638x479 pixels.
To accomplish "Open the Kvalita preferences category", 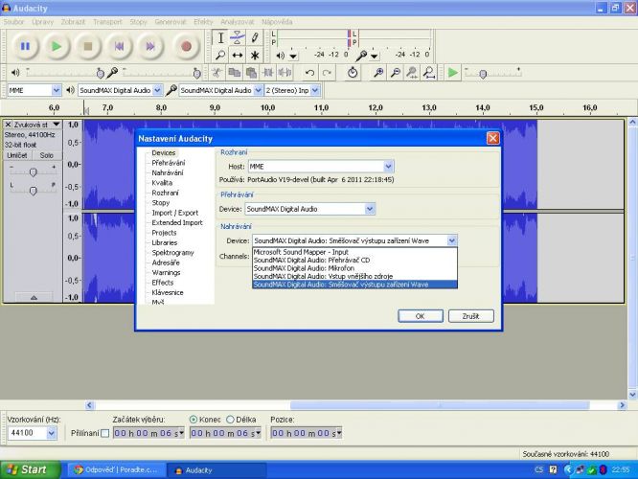I will [x=162, y=183].
